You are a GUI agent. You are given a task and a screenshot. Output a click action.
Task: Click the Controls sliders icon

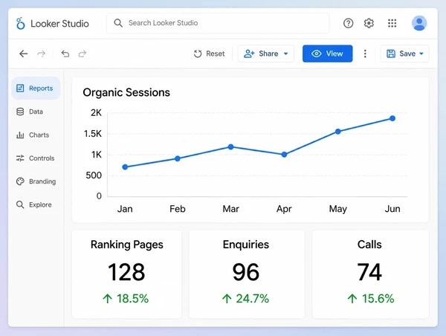coord(20,158)
